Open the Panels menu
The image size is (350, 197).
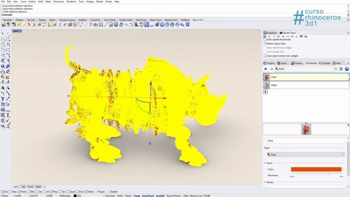pyautogui.click(x=109, y=2)
